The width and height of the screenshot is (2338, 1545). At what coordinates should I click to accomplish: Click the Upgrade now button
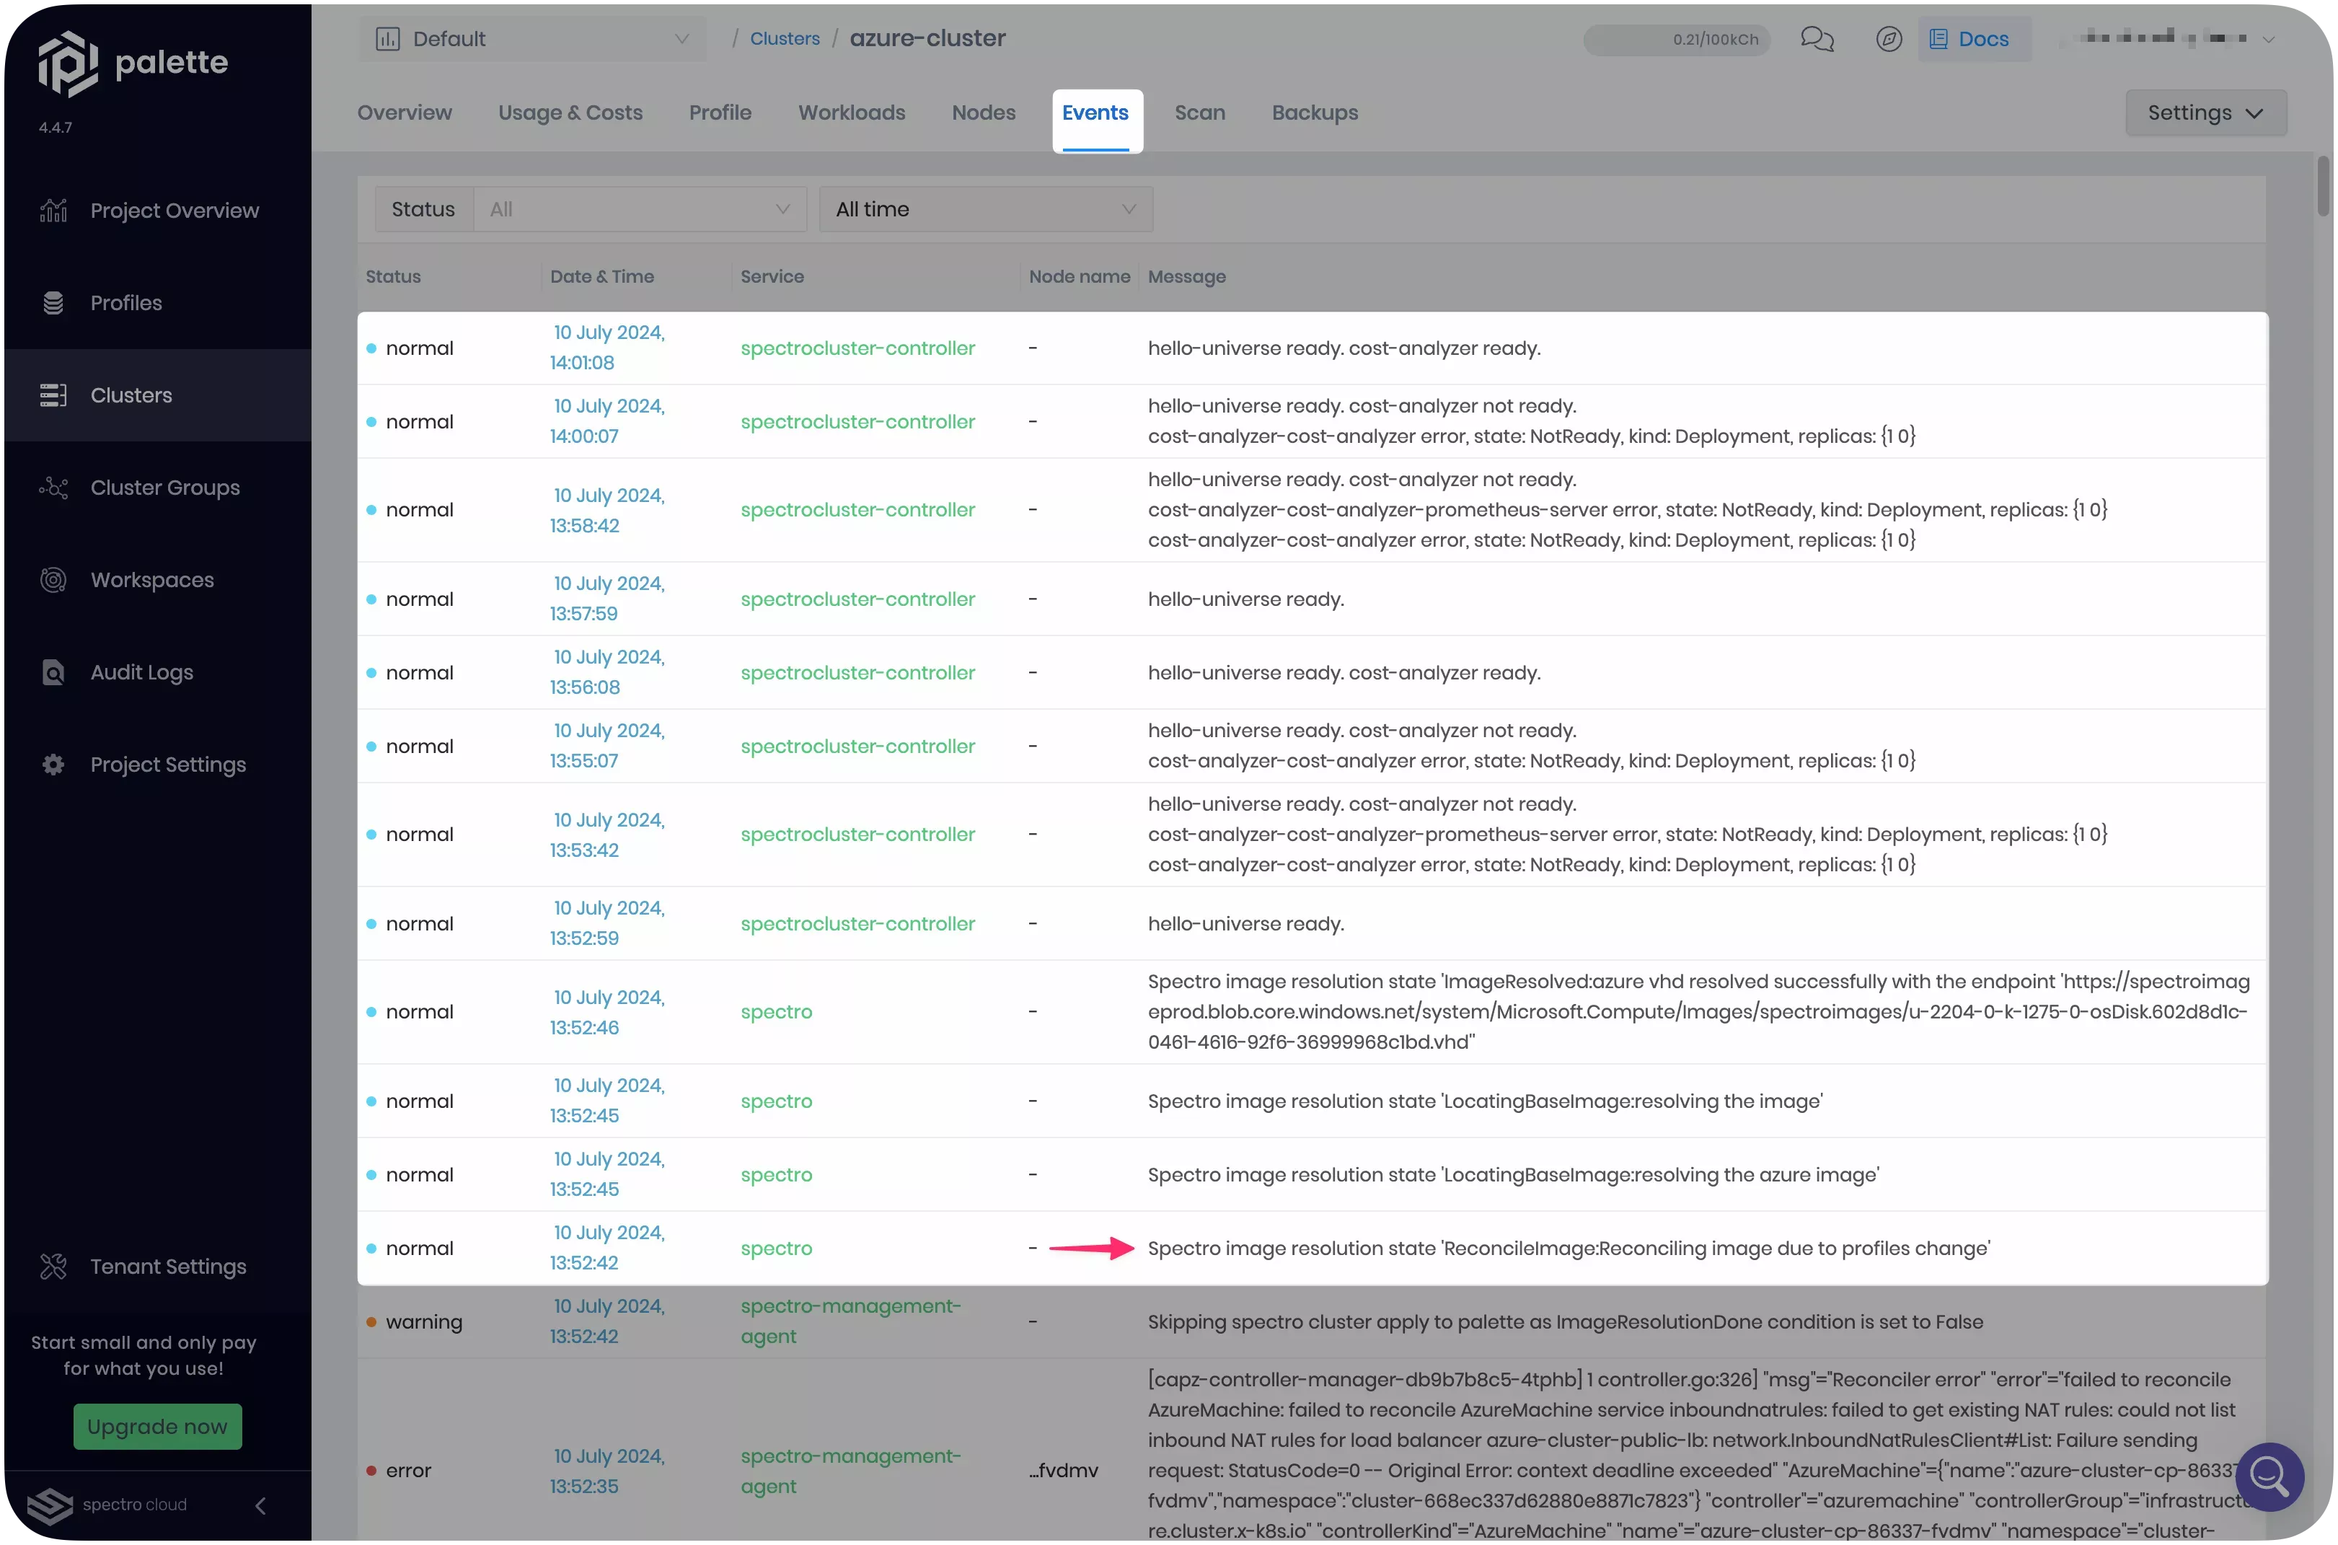[158, 1427]
